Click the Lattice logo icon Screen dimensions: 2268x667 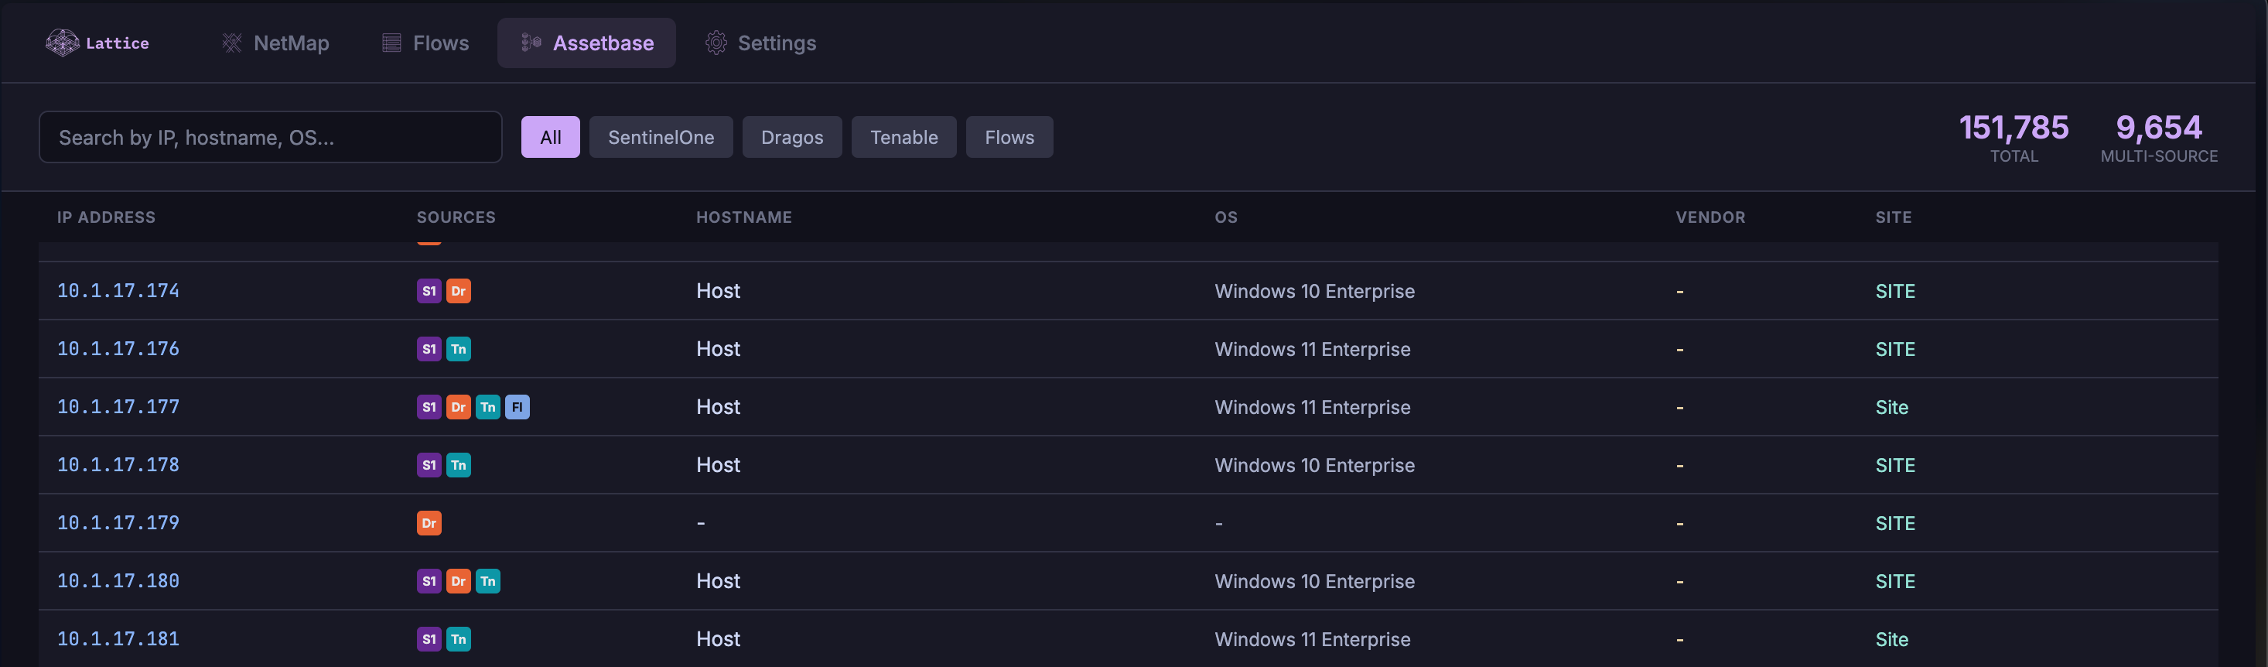(x=62, y=43)
